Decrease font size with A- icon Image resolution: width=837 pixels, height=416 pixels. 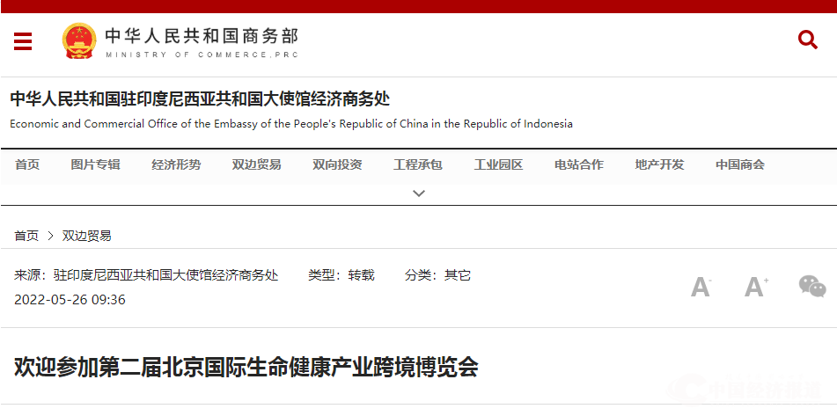701,287
